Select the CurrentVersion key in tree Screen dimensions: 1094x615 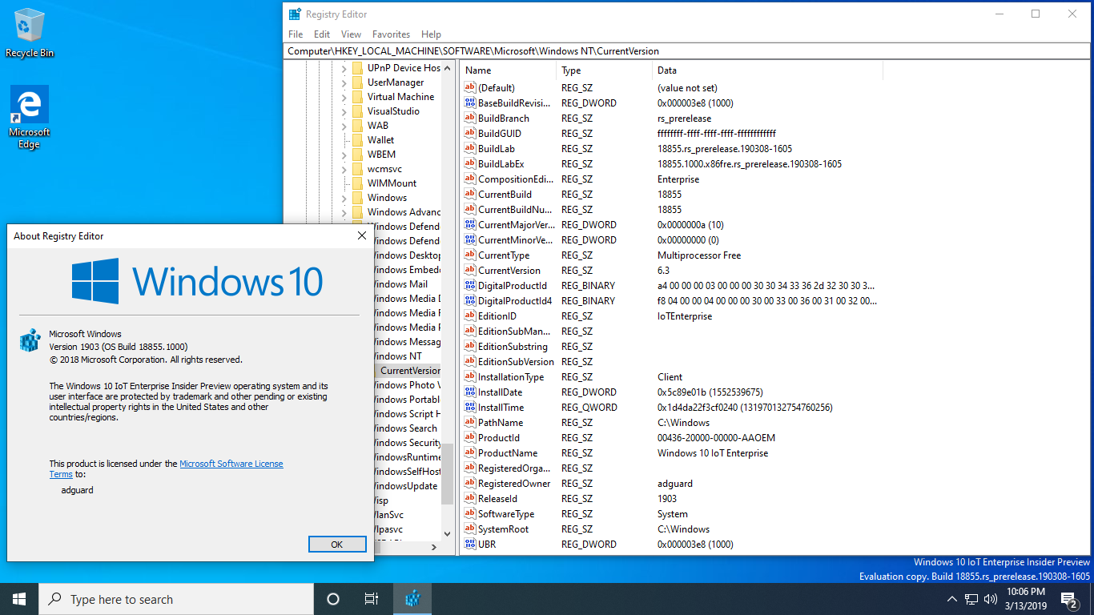coord(410,371)
